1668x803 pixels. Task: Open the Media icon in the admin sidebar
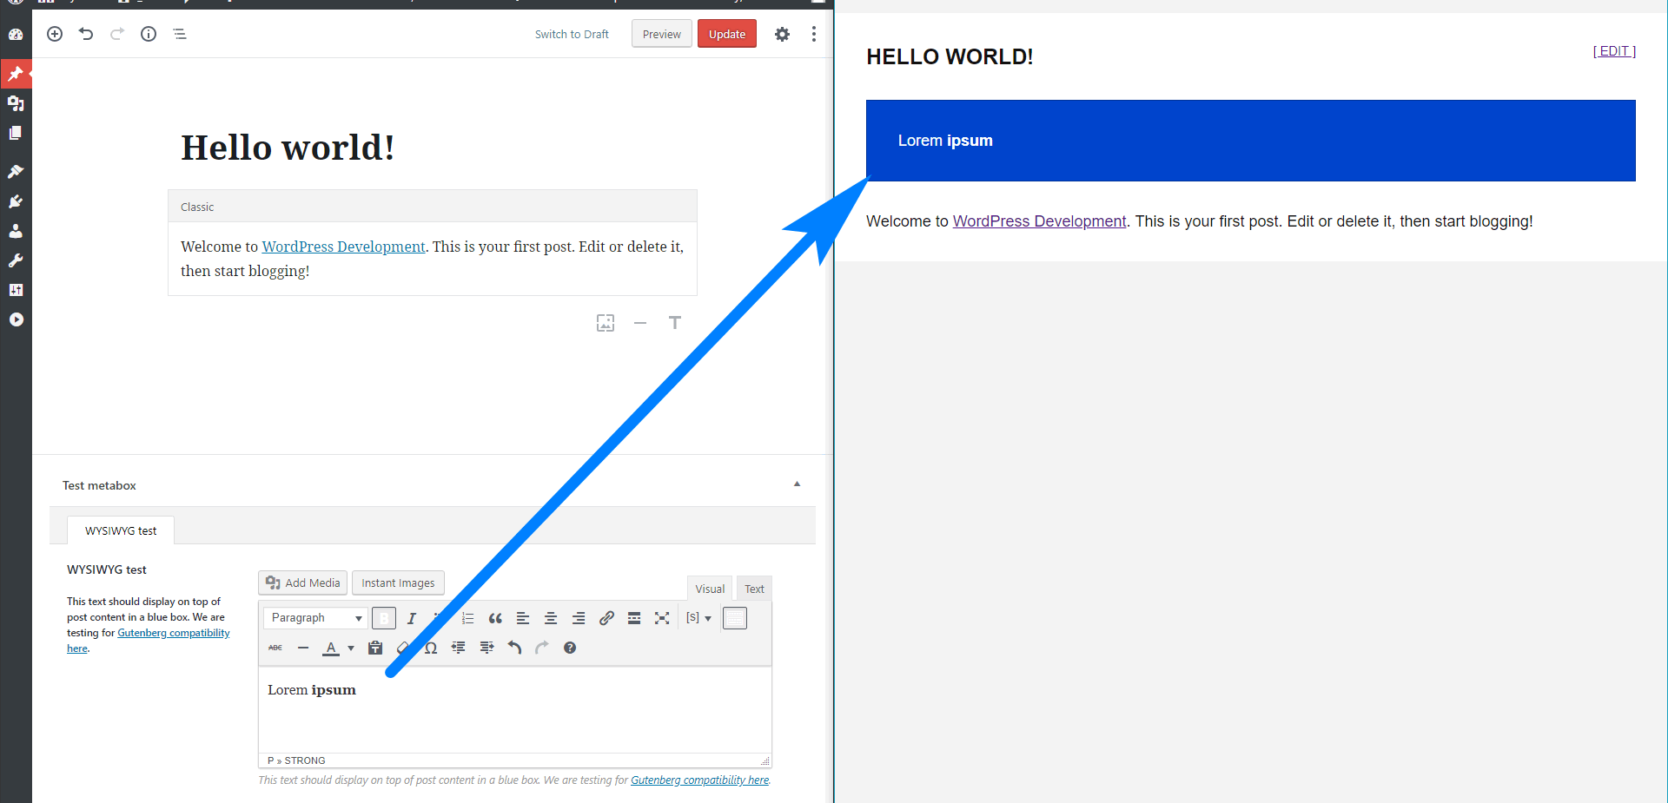16,103
